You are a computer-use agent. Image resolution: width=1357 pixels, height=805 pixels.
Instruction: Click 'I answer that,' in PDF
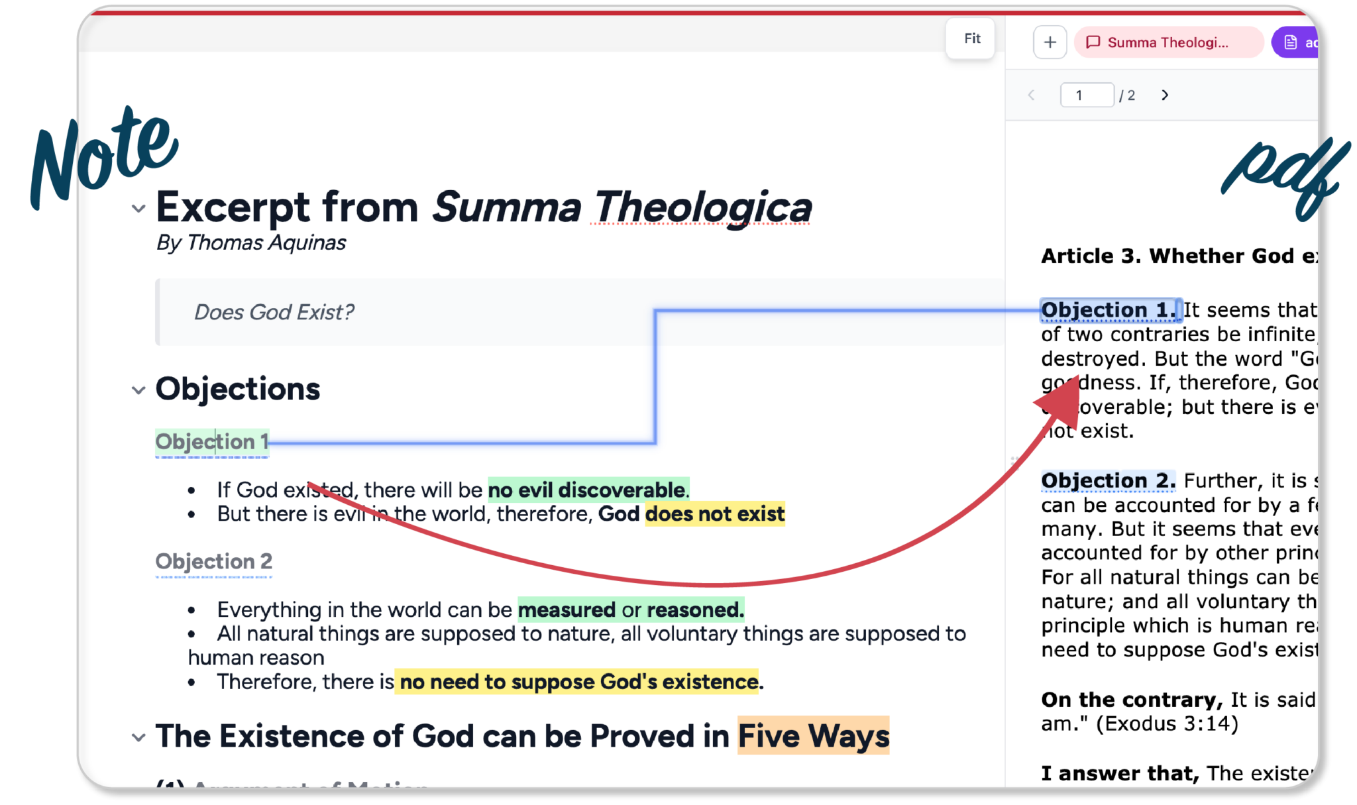click(1120, 774)
